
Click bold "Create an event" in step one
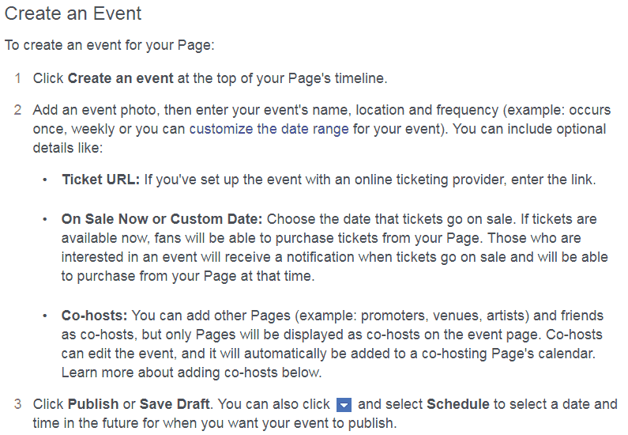coord(121,78)
